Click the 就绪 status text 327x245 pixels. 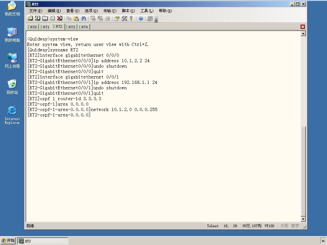pyautogui.click(x=30, y=226)
